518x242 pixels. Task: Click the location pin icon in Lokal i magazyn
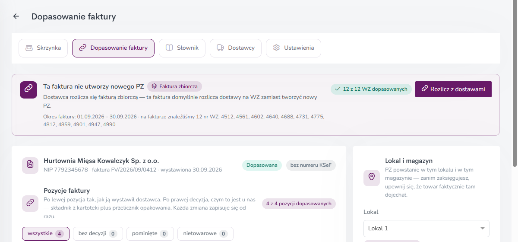coord(372,178)
